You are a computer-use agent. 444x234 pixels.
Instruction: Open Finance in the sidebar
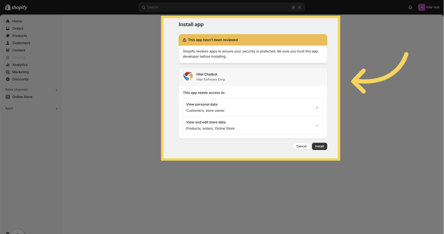[x=19, y=57]
